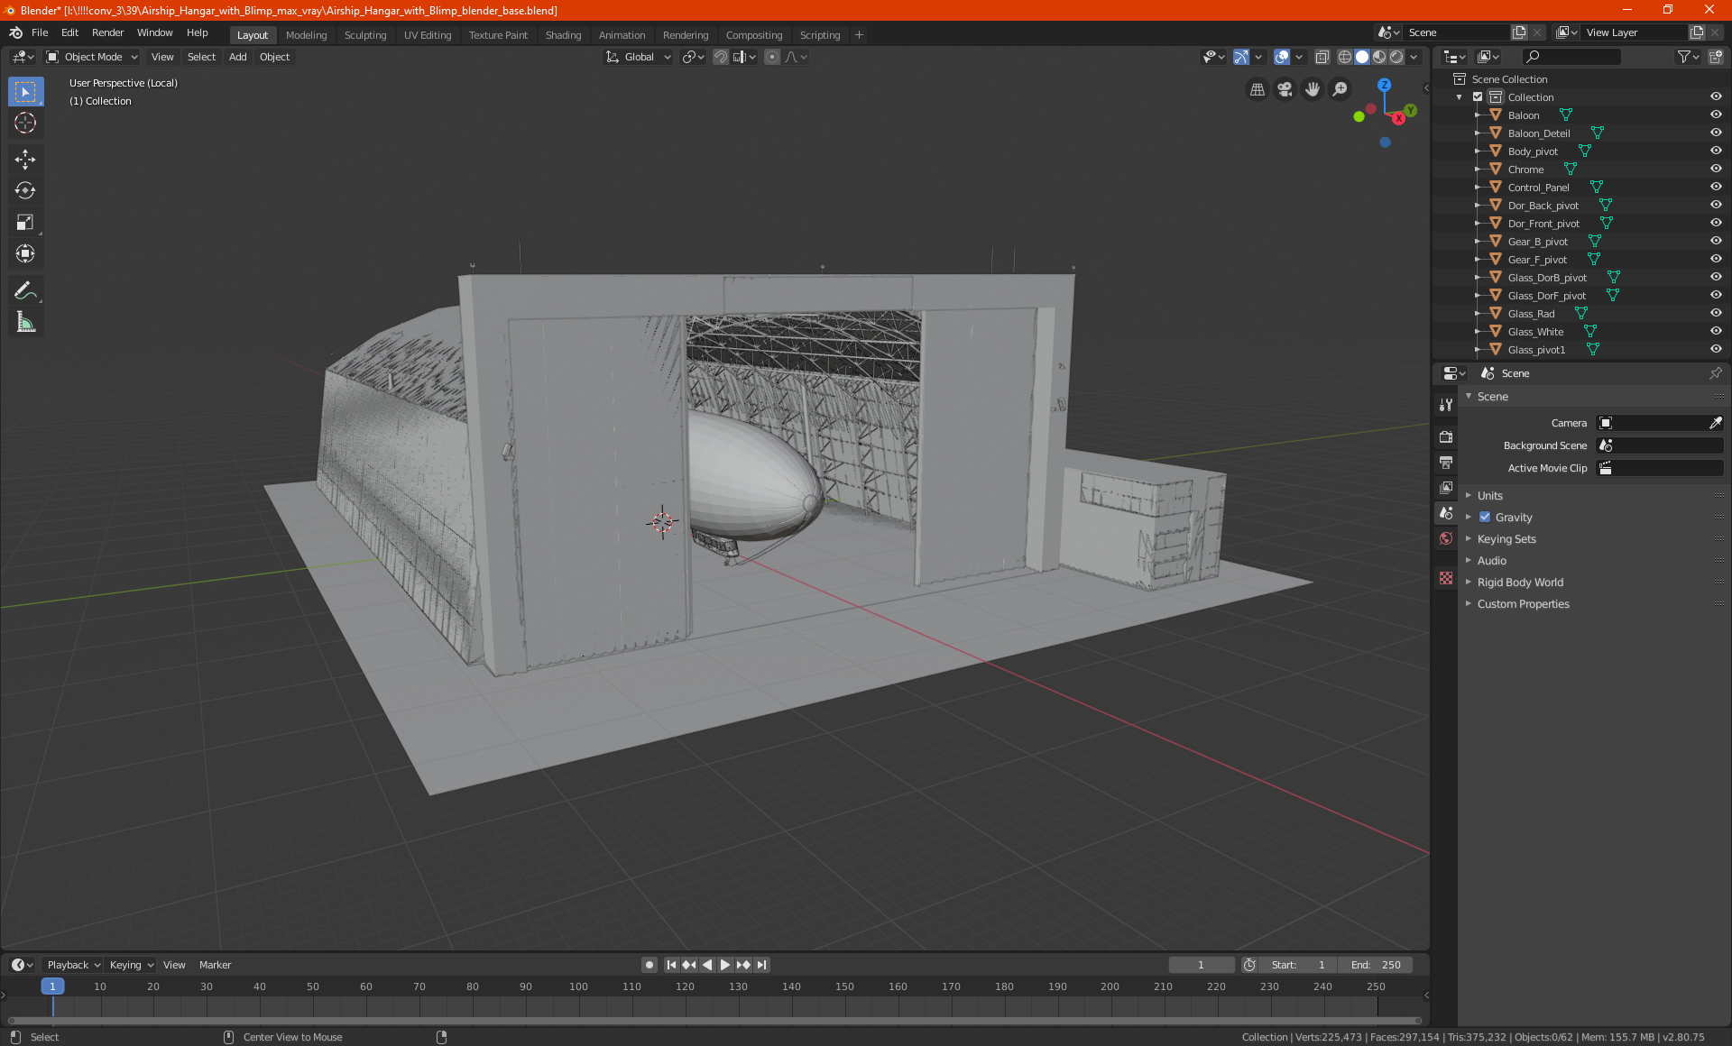Screen dimensions: 1732x1046
Task: Click the zoom view magnifier icon
Action: 1340,89
